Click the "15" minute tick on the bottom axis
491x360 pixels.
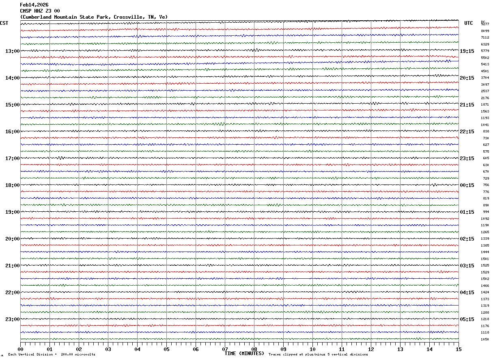(x=459, y=349)
